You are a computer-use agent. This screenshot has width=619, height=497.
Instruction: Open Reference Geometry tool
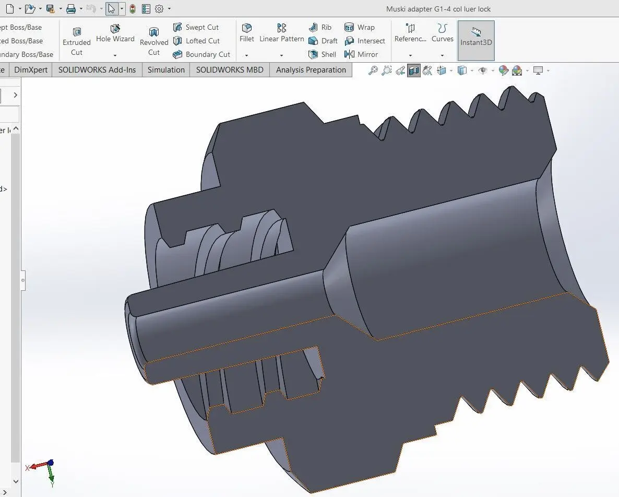[x=411, y=33]
